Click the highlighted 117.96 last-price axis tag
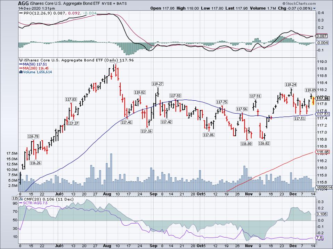Screen dimensions: 333x249 (x=323, y=98)
